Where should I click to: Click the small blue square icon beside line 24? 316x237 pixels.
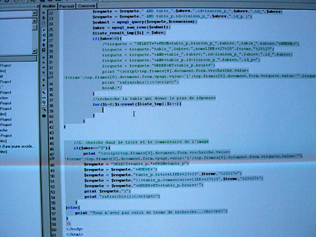pos(43,23)
